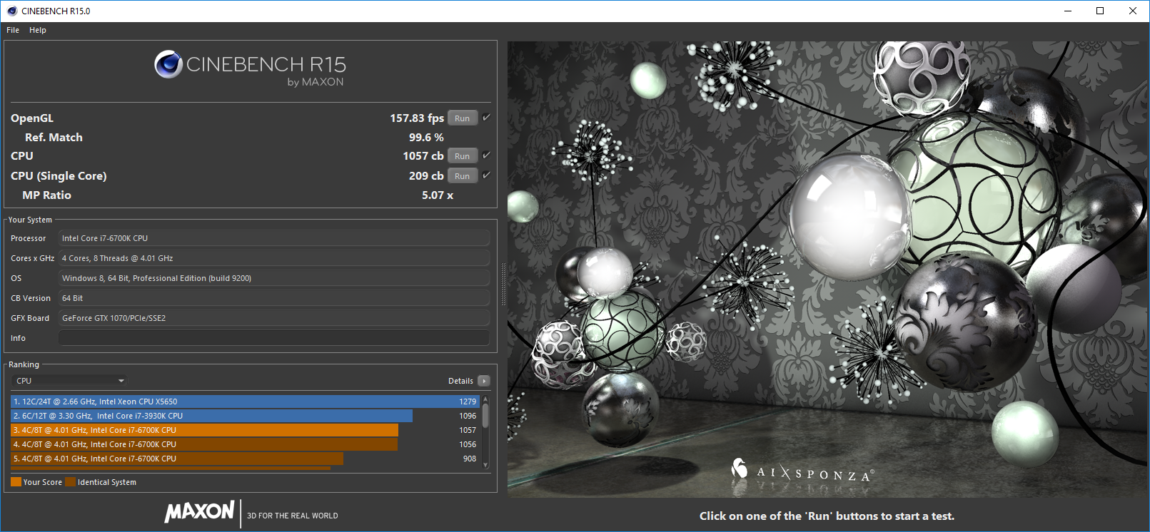Click the orange Your Score color swatch

pos(16,482)
